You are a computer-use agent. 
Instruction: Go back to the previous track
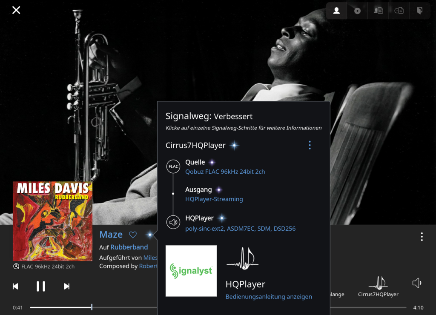pyautogui.click(x=15, y=286)
